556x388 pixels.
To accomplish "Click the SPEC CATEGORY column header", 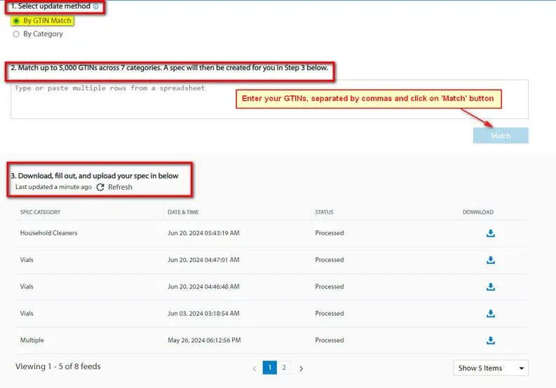I will [40, 212].
